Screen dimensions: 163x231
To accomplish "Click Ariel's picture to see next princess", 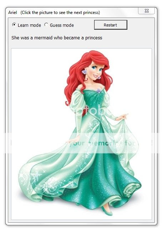I will (81, 134).
